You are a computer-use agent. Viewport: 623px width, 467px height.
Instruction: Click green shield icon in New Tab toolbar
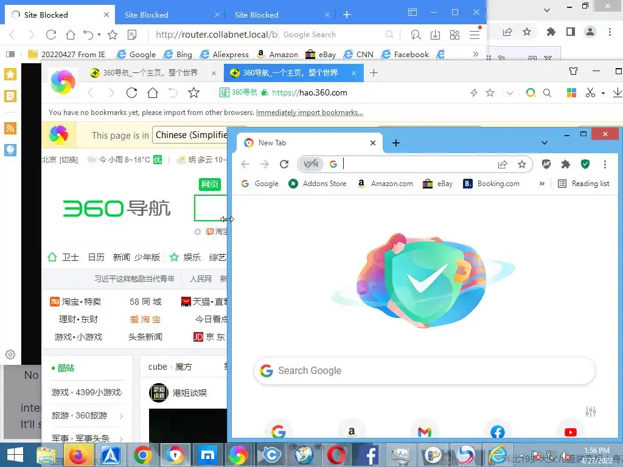(x=585, y=164)
